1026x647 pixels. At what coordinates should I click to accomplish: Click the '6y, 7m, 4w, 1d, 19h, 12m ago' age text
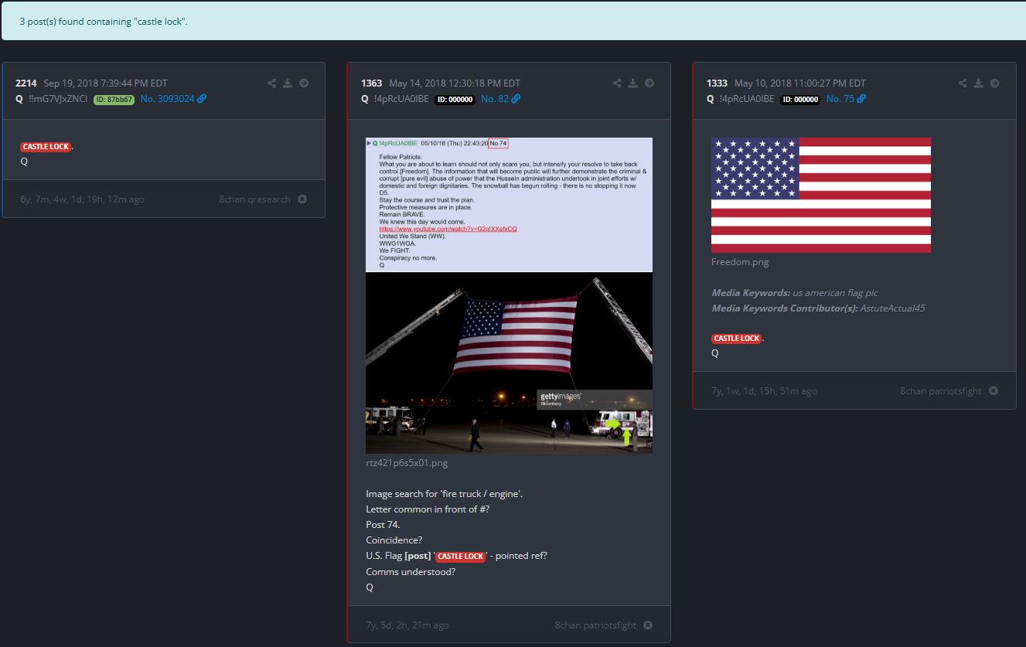coord(83,199)
